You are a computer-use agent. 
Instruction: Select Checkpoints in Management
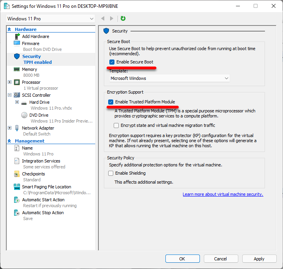(33, 174)
